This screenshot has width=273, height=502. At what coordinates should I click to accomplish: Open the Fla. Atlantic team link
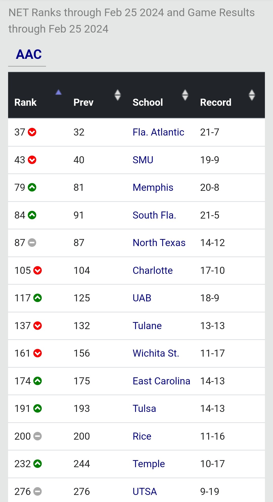pyautogui.click(x=158, y=132)
